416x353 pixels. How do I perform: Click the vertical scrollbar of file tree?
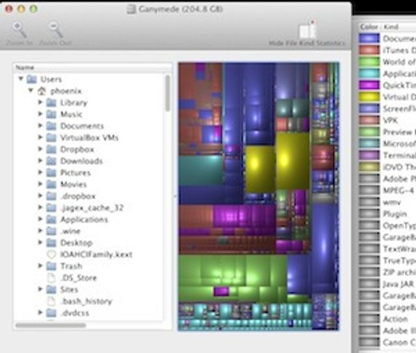tap(168, 92)
